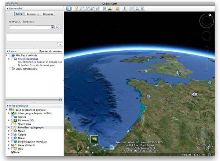Screen dimensions: 220x161
Task: Collapse Base de données primaire tree
Action: (7, 110)
